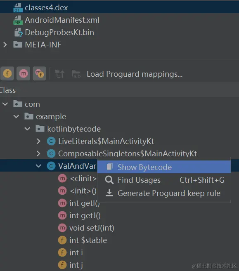Select the int $stable field icon
This screenshot has width=239, height=271.
coord(62,240)
